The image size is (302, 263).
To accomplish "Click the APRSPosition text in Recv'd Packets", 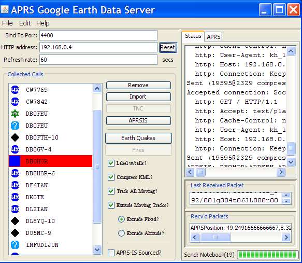I will coord(241,228).
